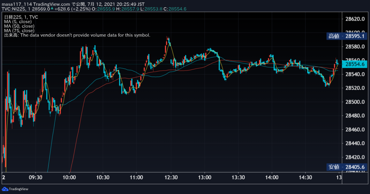
Task: Click the 28540.0 price axis value
Action: click(355, 74)
